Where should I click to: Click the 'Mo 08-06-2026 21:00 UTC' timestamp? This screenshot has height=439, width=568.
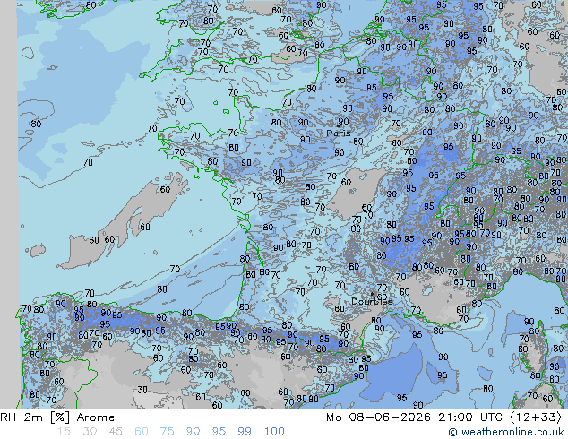click(415, 417)
